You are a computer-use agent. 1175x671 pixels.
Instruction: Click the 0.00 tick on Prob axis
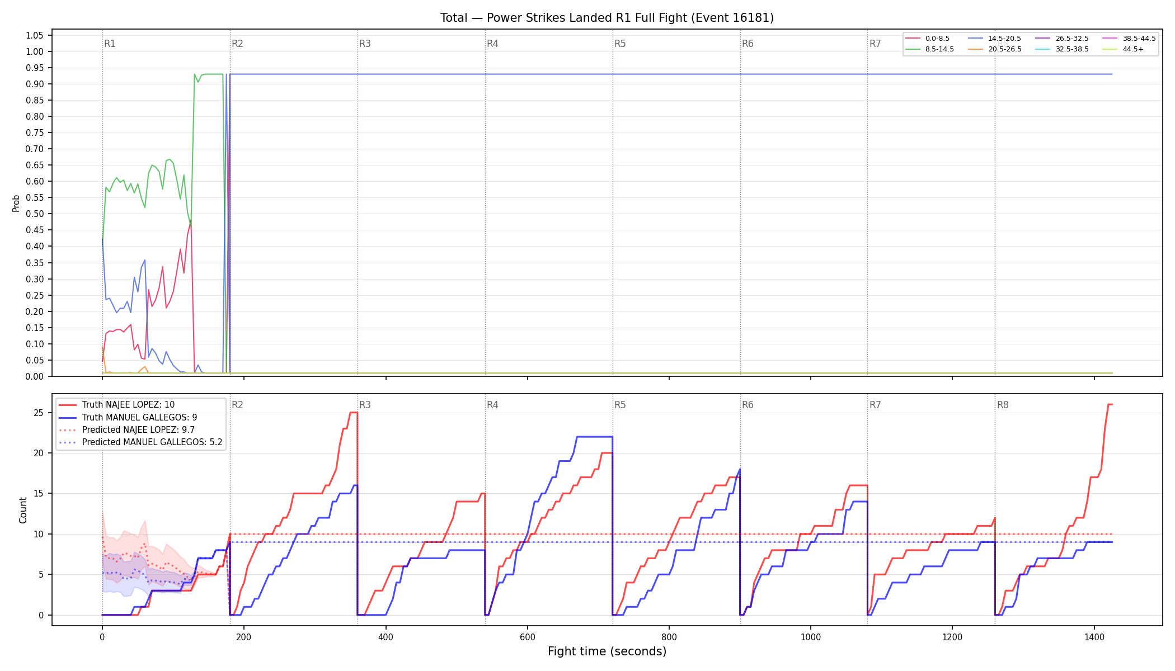point(35,376)
